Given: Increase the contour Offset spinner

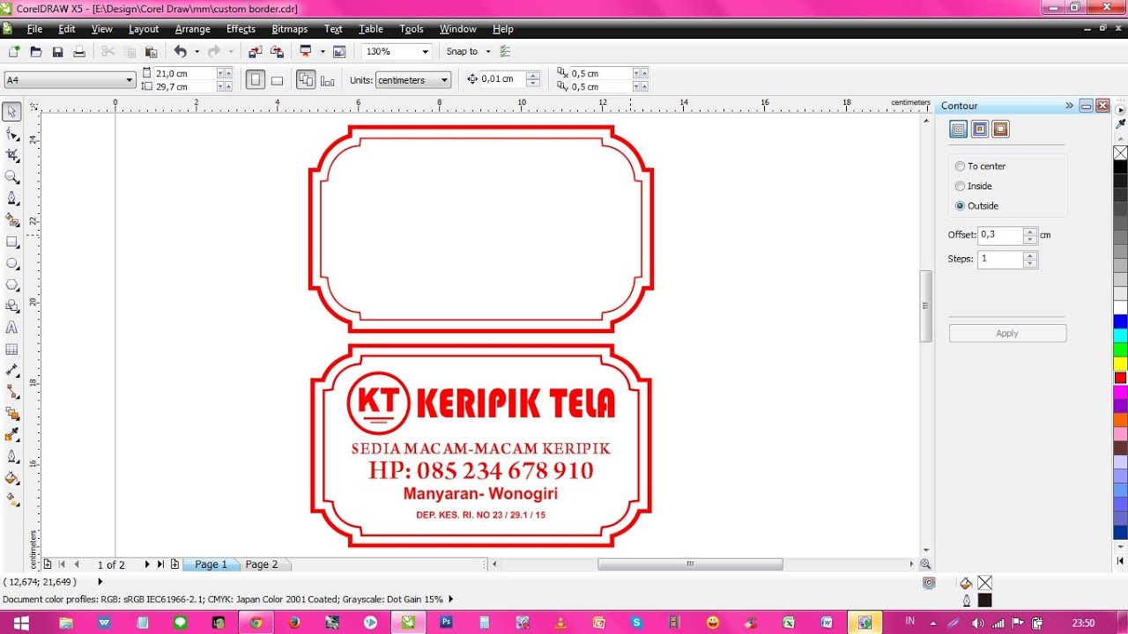Looking at the screenshot, I should [x=1029, y=231].
